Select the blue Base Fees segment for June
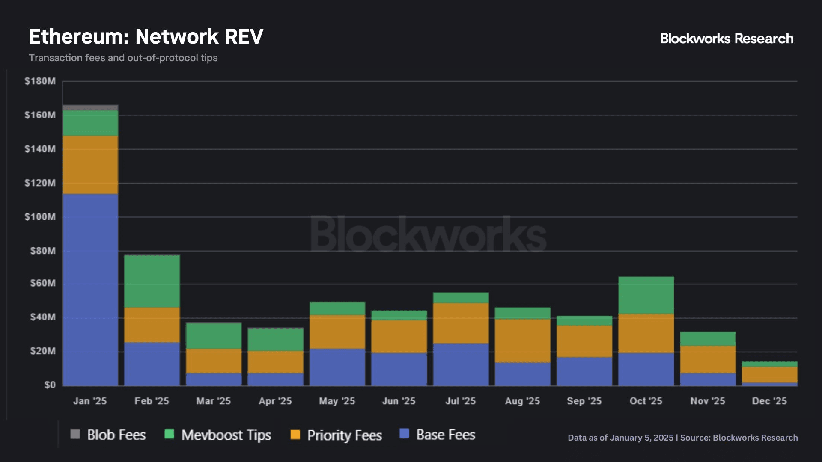 [399, 370]
